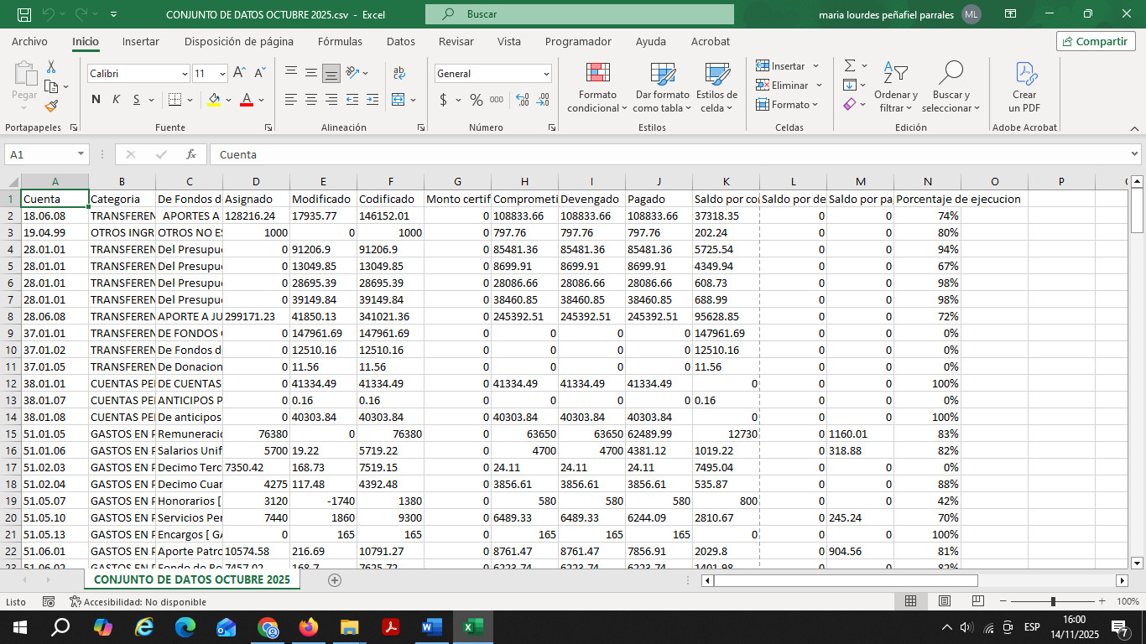1146x644 pixels.
Task: Open Excel from the Windows taskbar
Action: (472, 626)
